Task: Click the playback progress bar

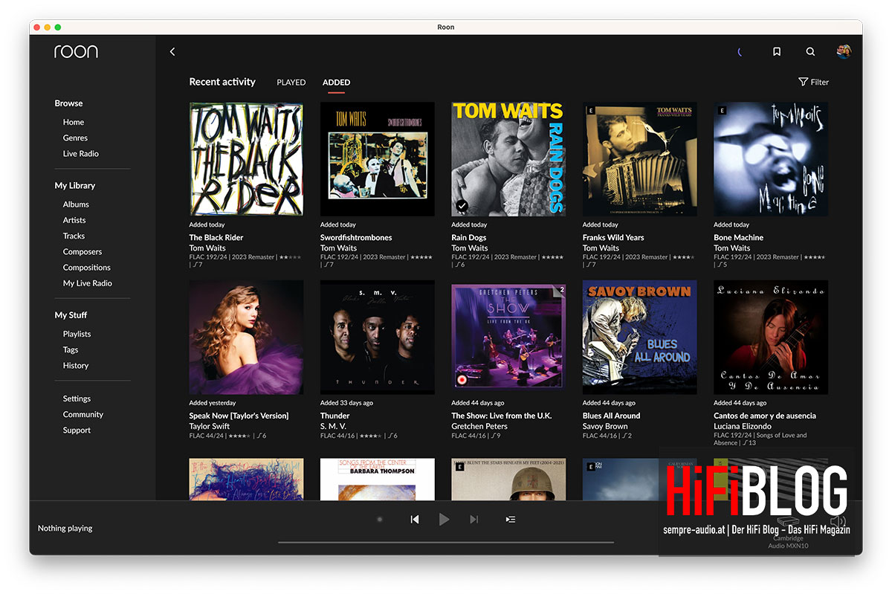Action: 446,543
